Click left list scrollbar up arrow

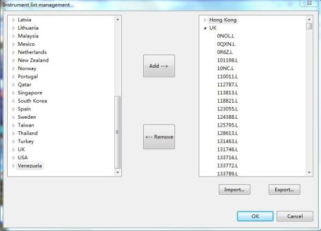[x=118, y=20]
